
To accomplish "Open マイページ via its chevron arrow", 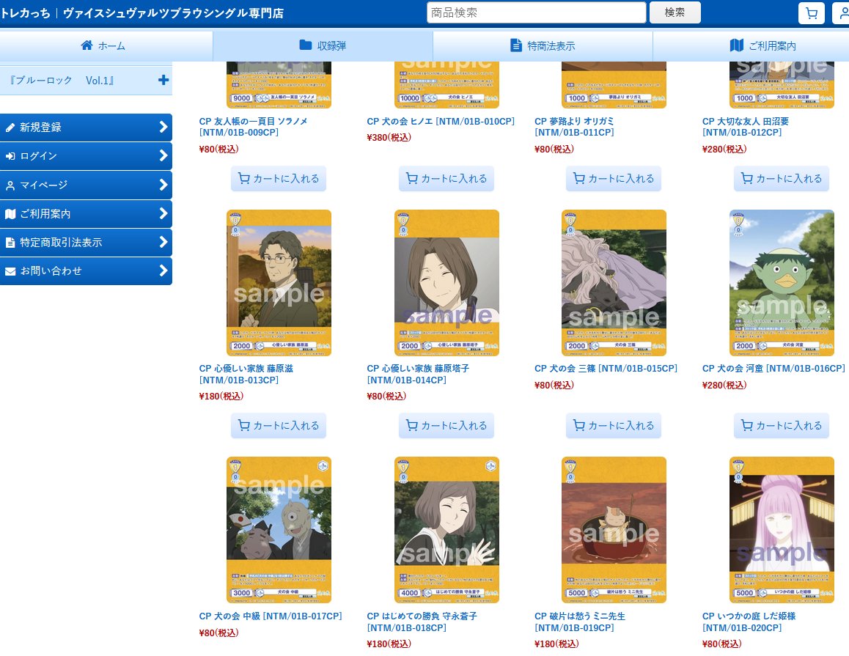I will (x=163, y=185).
